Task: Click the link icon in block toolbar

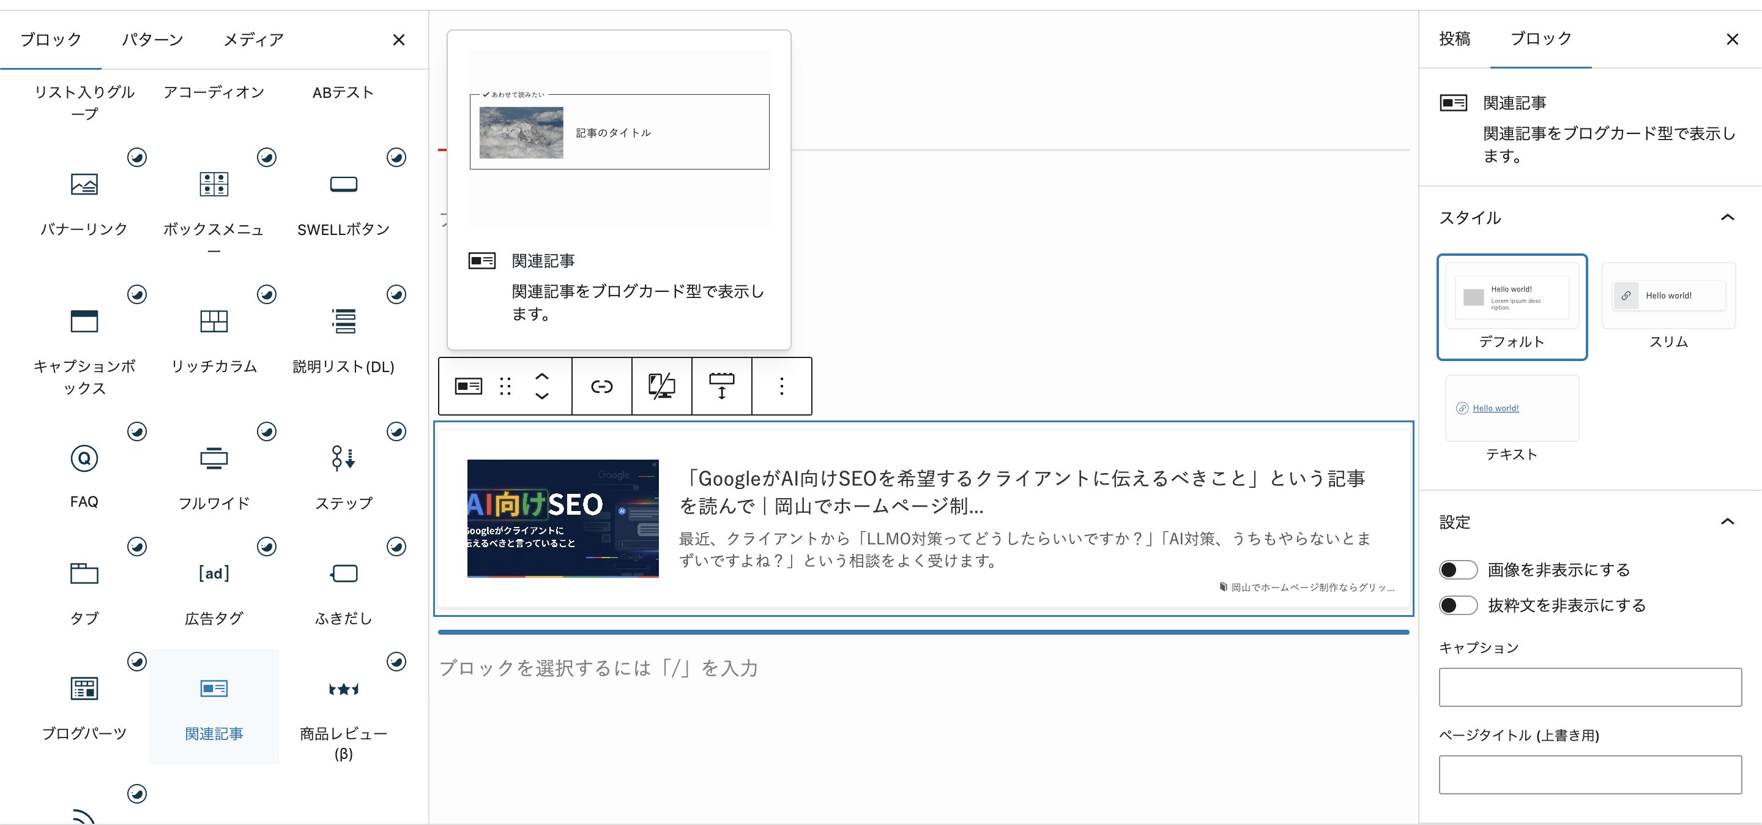Action: click(x=601, y=387)
